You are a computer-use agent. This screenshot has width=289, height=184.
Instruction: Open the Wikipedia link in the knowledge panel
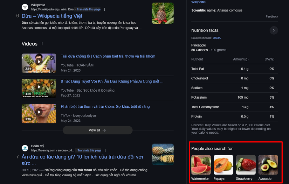tap(198, 2)
